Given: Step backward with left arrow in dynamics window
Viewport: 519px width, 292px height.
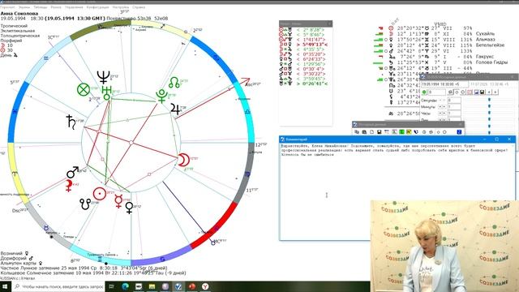Looking at the screenshot, I should (x=489, y=92).
